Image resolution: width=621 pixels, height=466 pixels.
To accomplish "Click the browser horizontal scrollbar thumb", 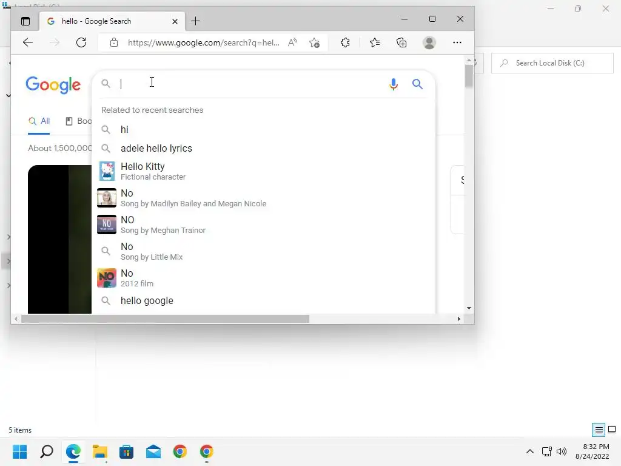I will pos(165,319).
